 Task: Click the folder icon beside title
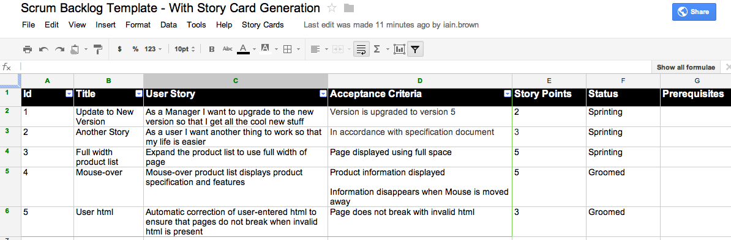[x=348, y=9]
